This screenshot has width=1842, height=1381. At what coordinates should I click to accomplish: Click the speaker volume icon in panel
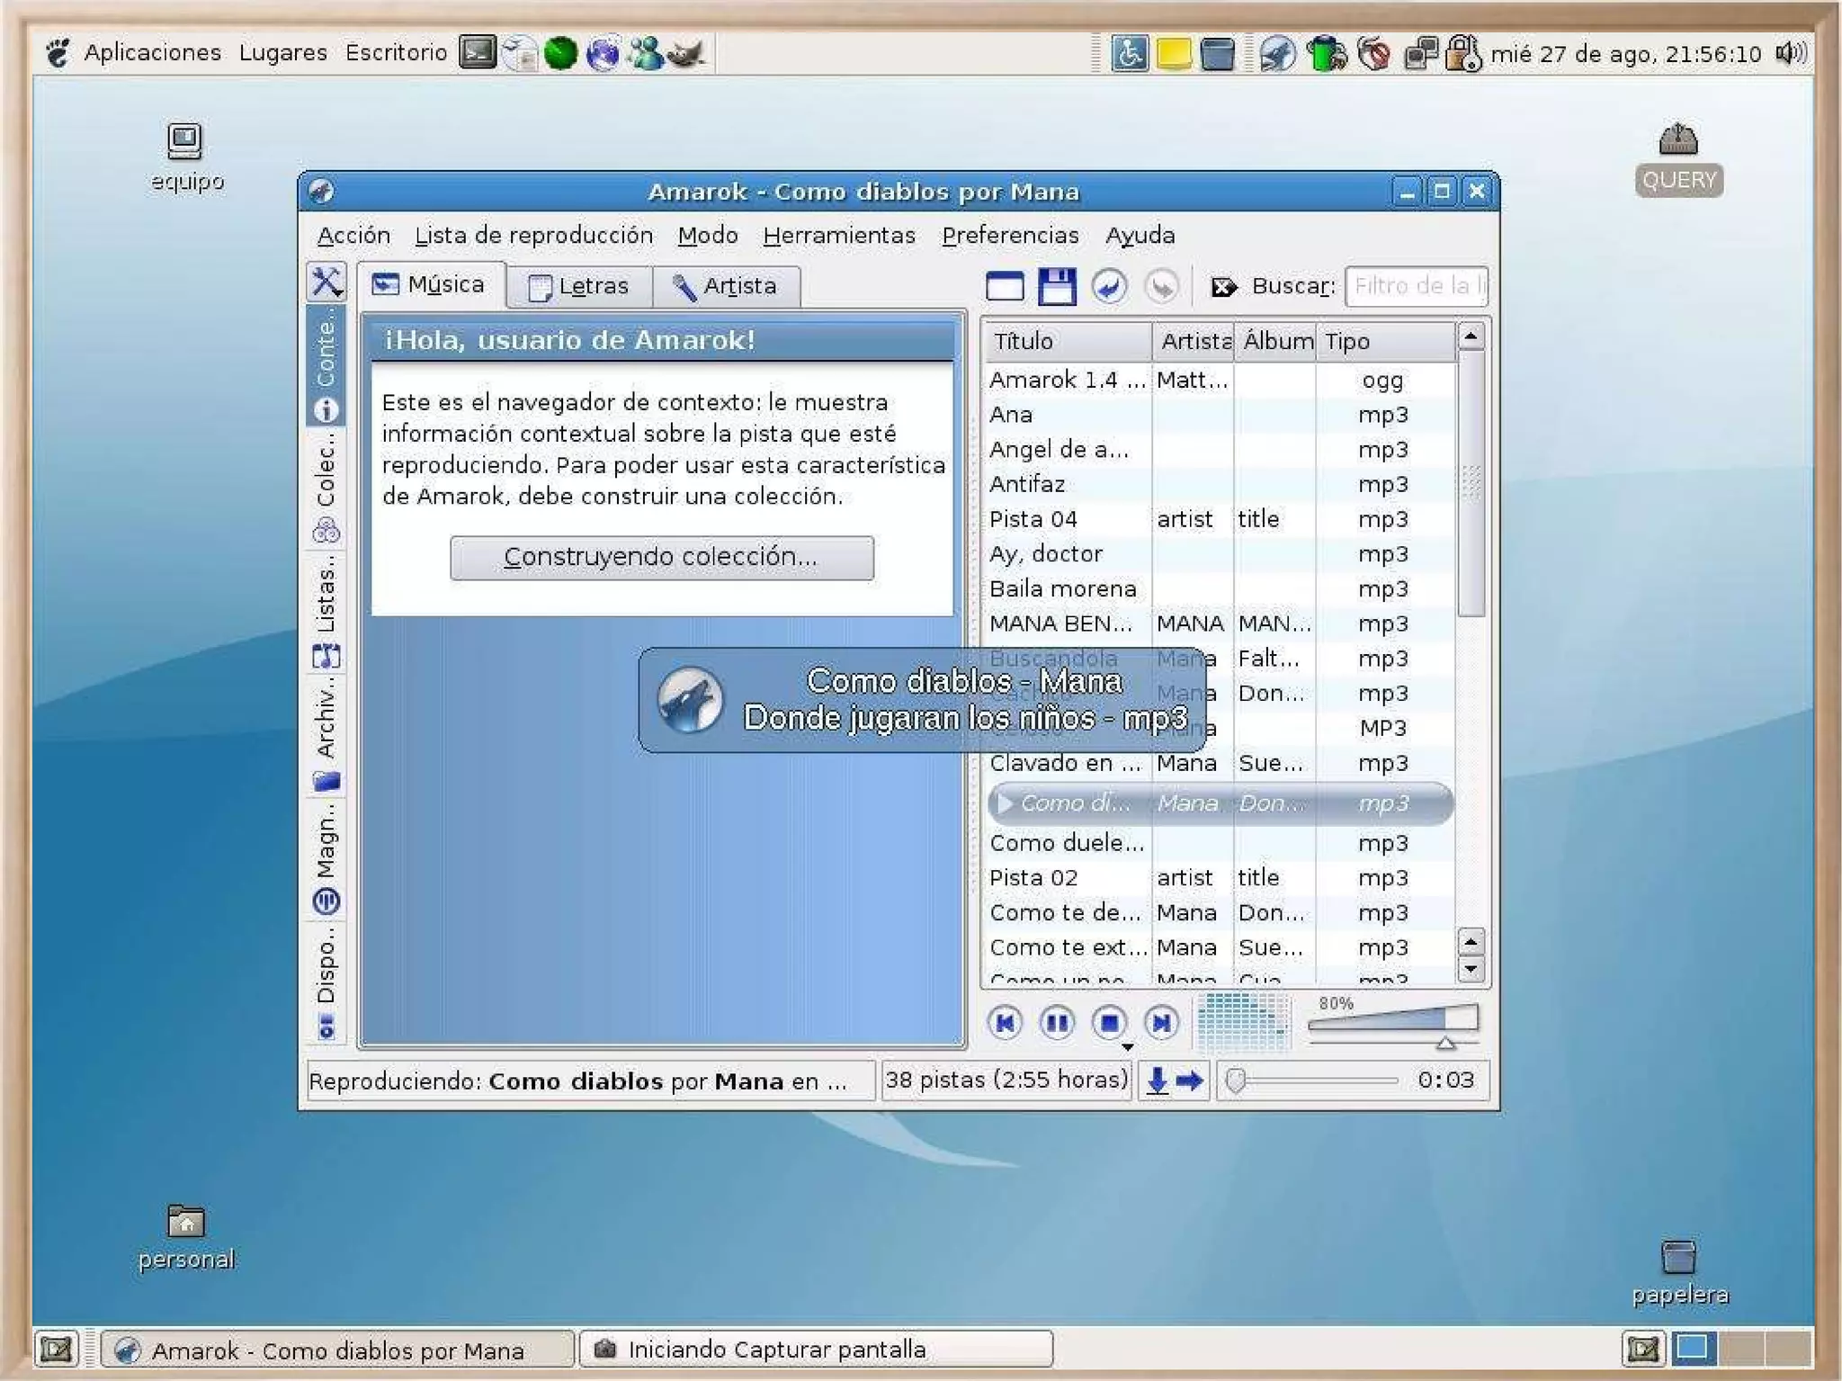tap(1790, 53)
